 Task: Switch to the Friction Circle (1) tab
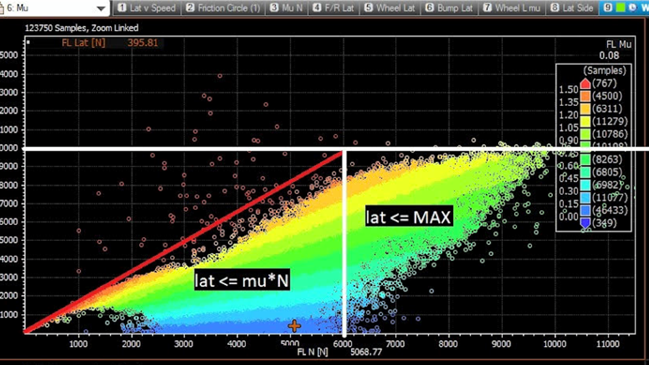click(x=223, y=8)
